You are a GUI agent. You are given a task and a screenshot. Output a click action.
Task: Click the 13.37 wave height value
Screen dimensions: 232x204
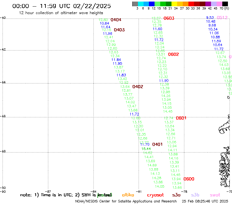click(x=169, y=122)
